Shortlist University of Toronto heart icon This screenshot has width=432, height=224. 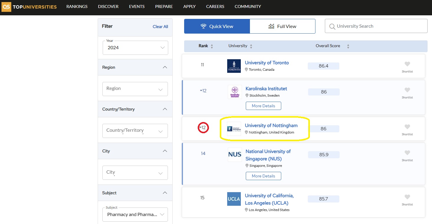pyautogui.click(x=407, y=64)
